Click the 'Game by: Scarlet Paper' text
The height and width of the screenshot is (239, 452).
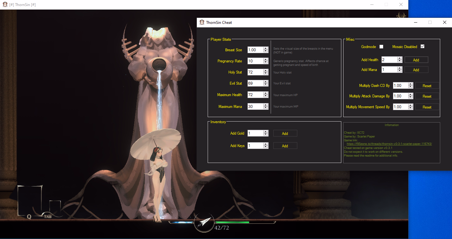tap(359, 137)
